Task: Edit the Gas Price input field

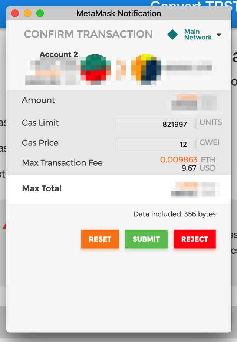Action: click(156, 144)
